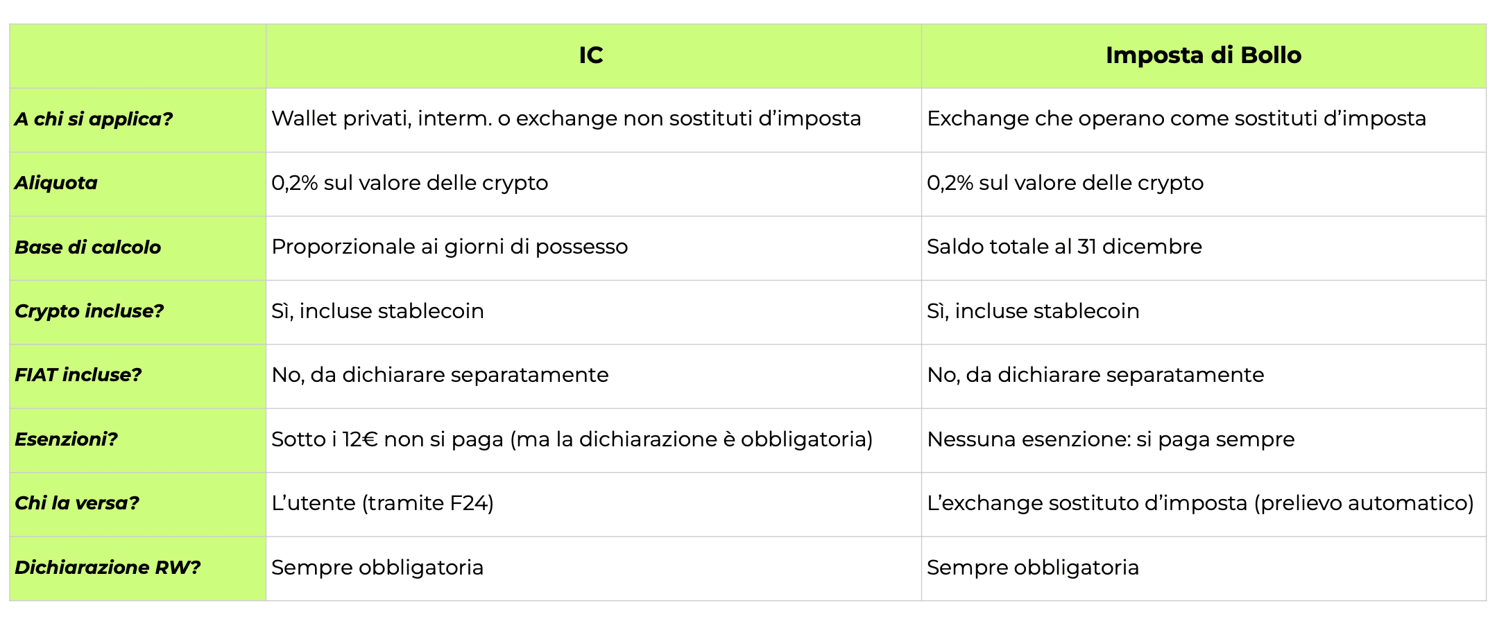1497x621 pixels.
Task: Select the Aliquota row label
Action: point(56,183)
